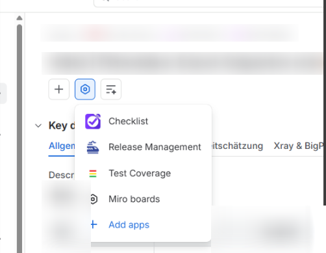Toggle the apps hexagon button

[85, 89]
